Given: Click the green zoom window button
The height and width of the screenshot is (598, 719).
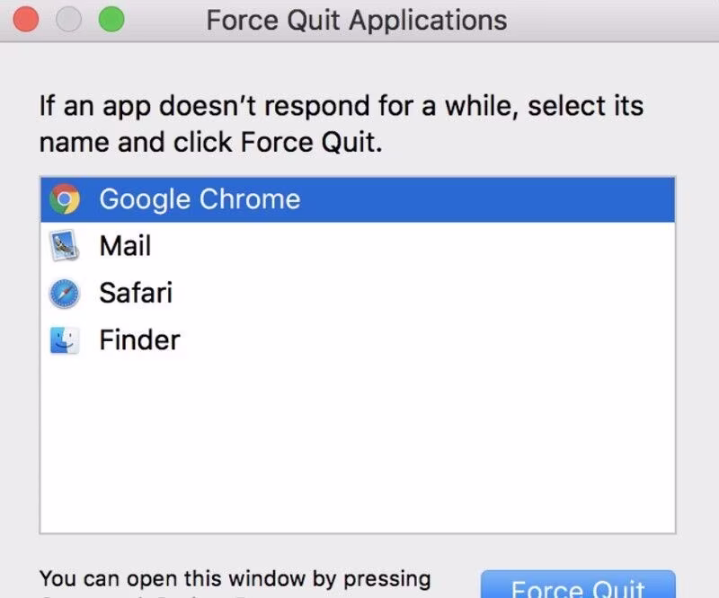Looking at the screenshot, I should click(x=111, y=20).
